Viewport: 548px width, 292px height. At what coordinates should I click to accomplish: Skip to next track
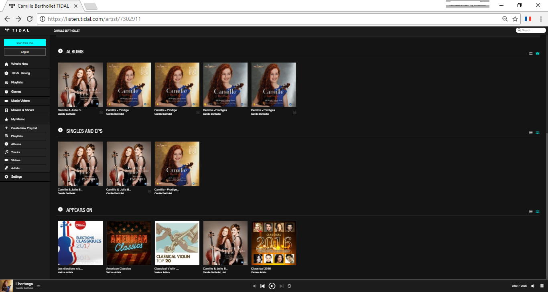282,286
